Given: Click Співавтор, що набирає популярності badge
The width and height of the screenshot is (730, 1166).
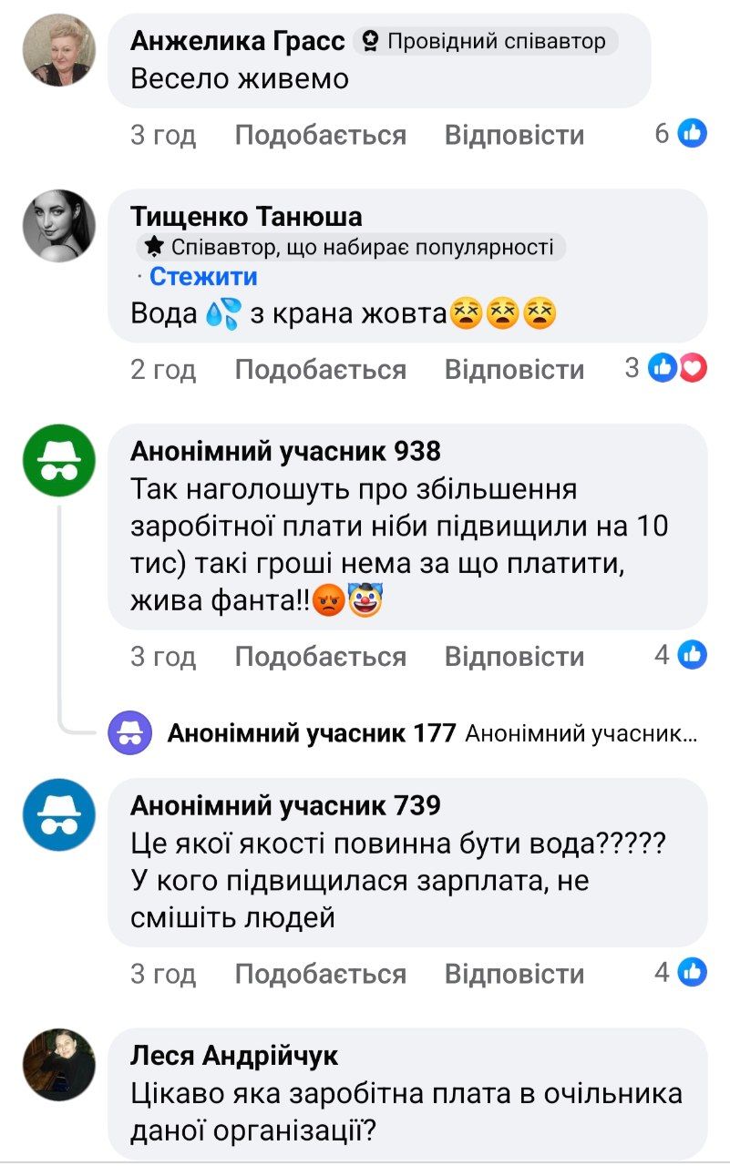Looking at the screenshot, I should tap(352, 247).
